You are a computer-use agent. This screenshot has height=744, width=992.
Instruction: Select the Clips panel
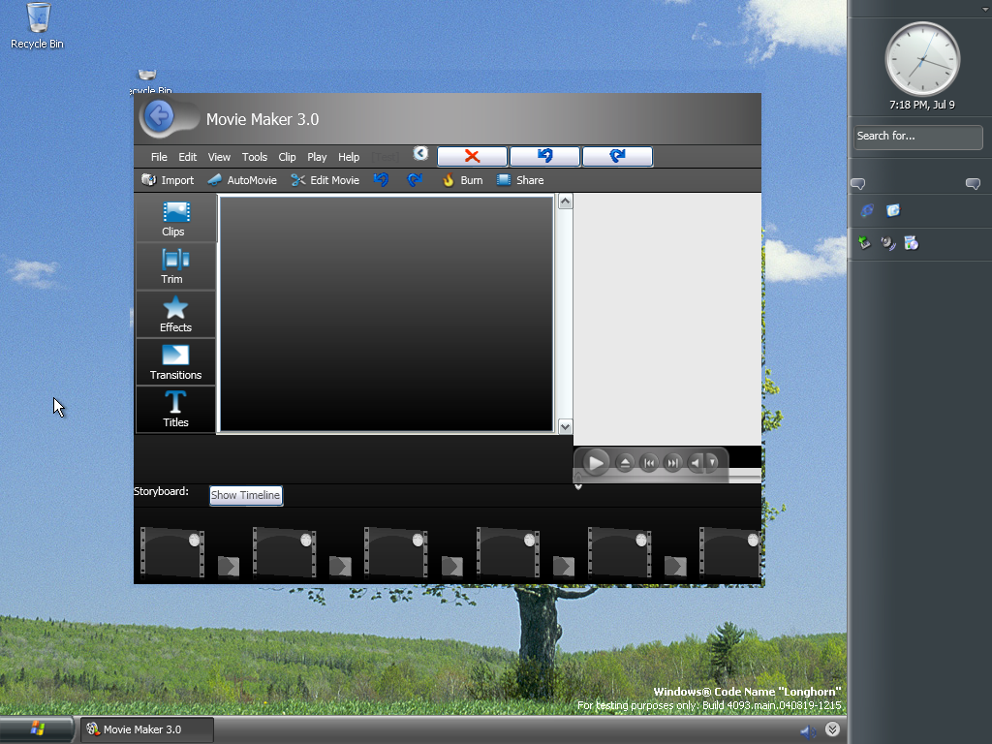(175, 218)
